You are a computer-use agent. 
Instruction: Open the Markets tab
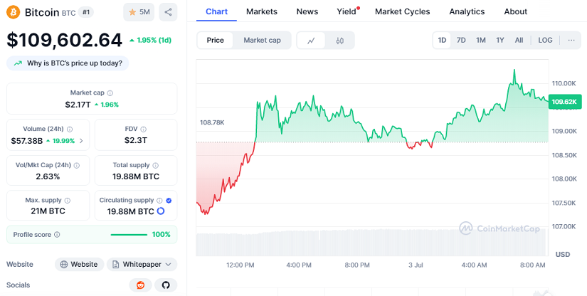(x=262, y=11)
